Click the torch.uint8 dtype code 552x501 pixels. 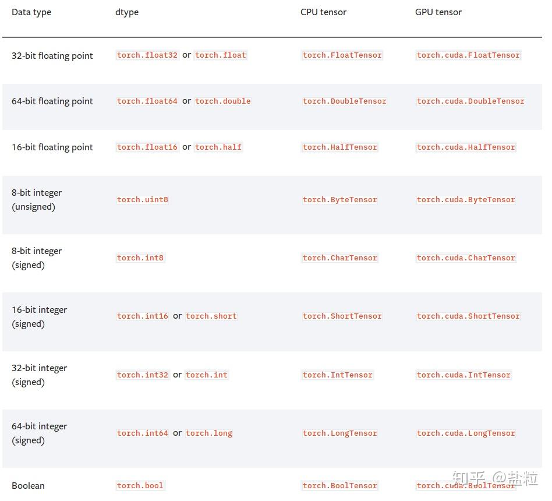(143, 200)
